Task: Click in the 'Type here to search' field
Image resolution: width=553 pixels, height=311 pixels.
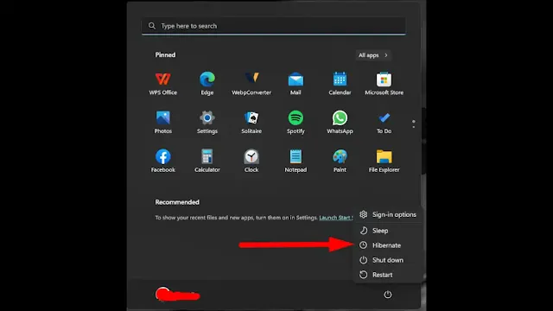Action: click(x=273, y=26)
